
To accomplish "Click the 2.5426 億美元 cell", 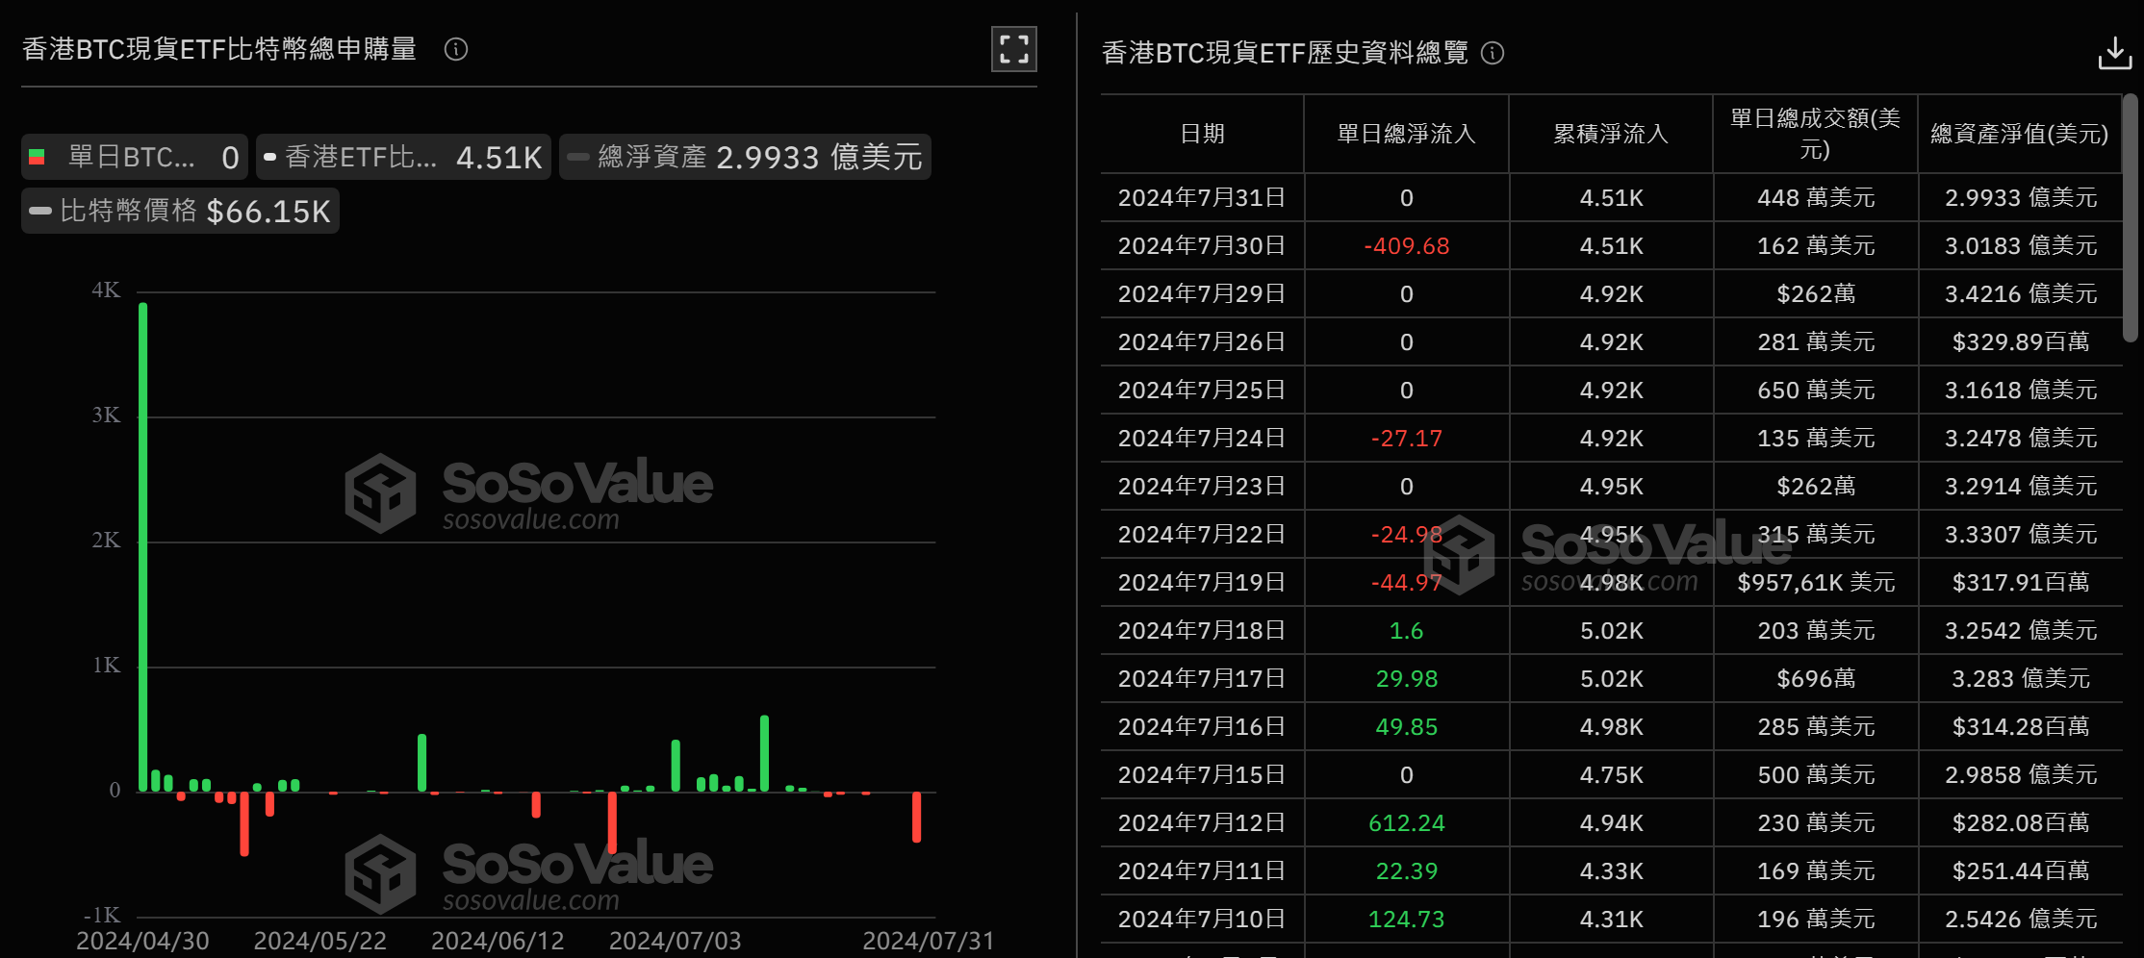I will pyautogui.click(x=2020, y=919).
